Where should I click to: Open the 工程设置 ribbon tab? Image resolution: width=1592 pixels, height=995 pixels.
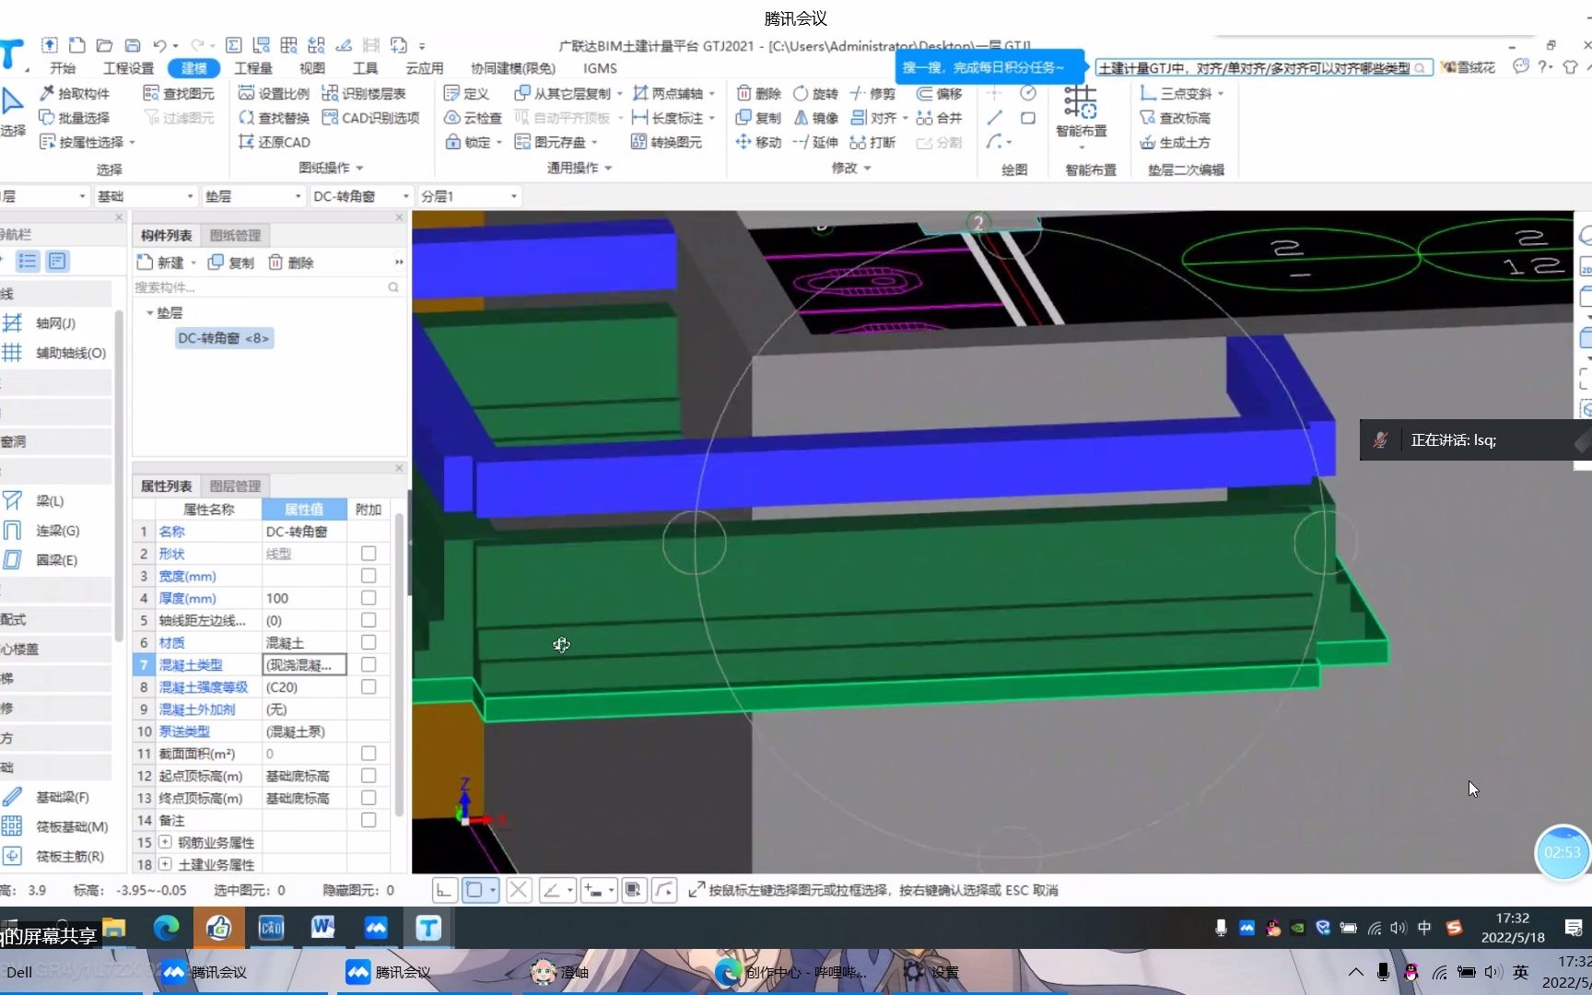(128, 68)
